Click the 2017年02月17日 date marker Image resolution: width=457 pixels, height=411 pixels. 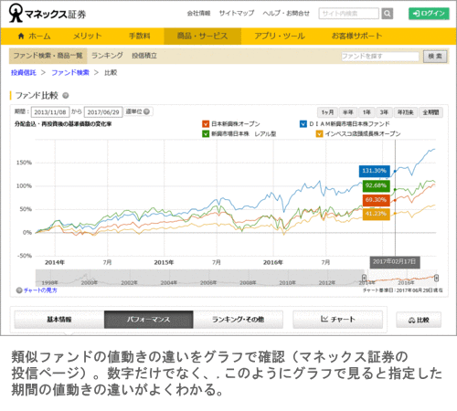coord(395,262)
